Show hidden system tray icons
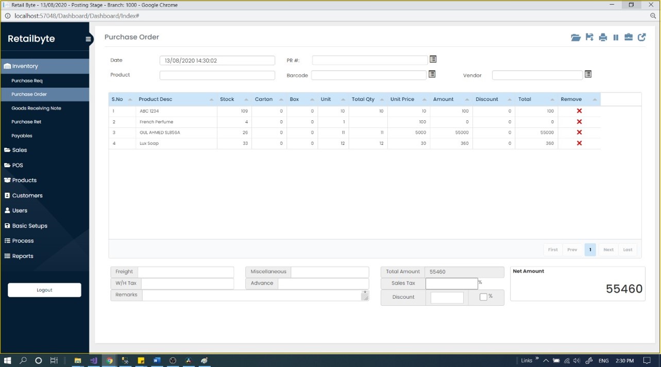Screen dimensions: 661x367 (546, 361)
